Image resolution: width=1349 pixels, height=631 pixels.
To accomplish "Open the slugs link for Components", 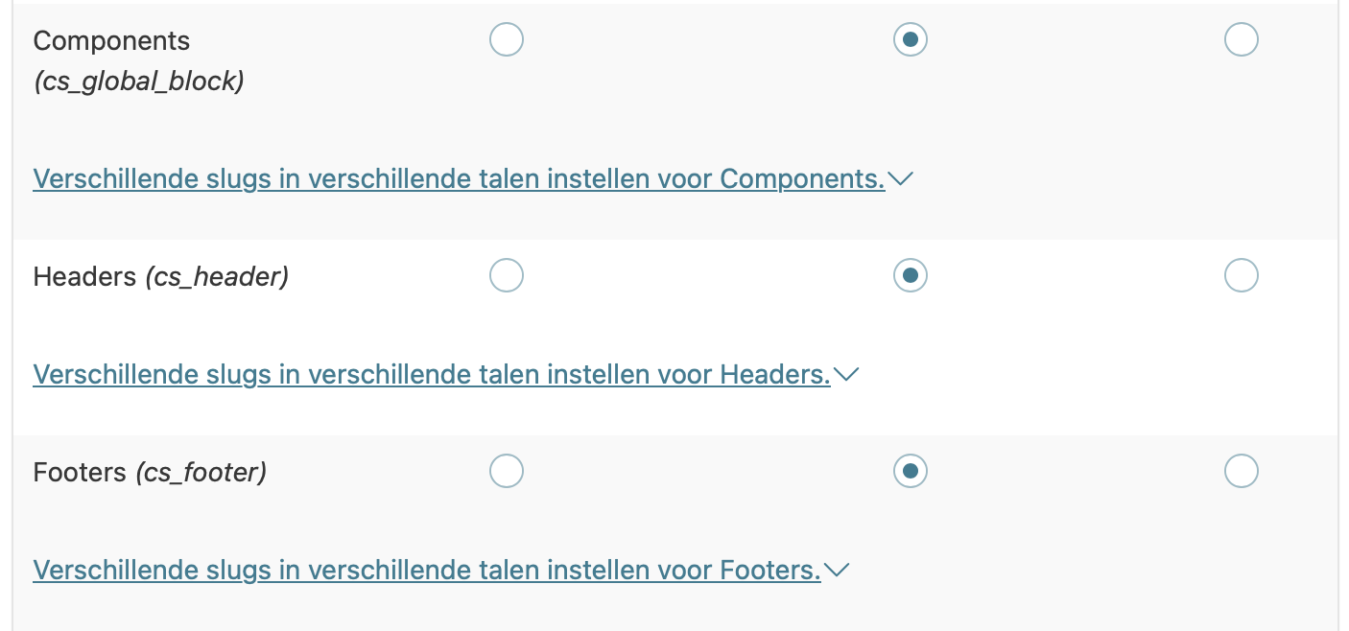I will pos(459,179).
